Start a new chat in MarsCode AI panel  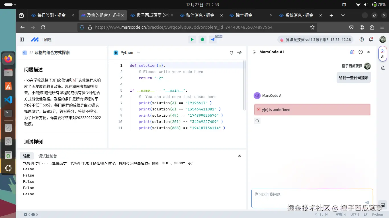(x=352, y=52)
